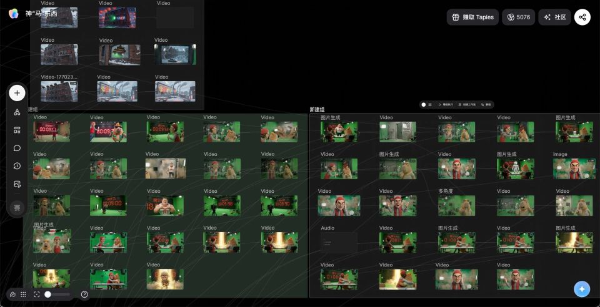
Task: Click the colorful app logo icon
Action: tap(13, 13)
